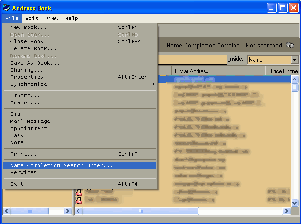Click the vertical scrollbar down arrow
The image size is (301, 224).
pos(295,203)
